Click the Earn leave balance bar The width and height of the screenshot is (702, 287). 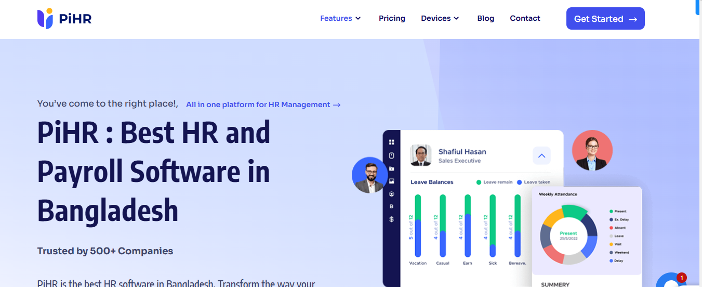468,226
